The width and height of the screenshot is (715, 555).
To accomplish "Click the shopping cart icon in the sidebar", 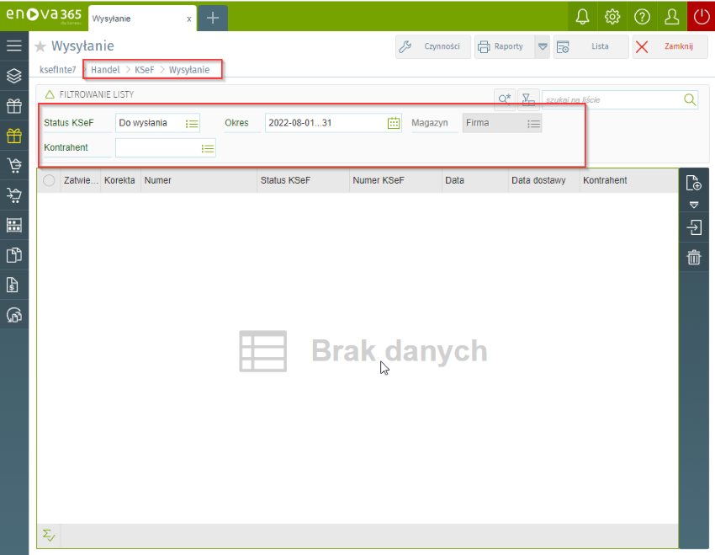I will click(14, 165).
